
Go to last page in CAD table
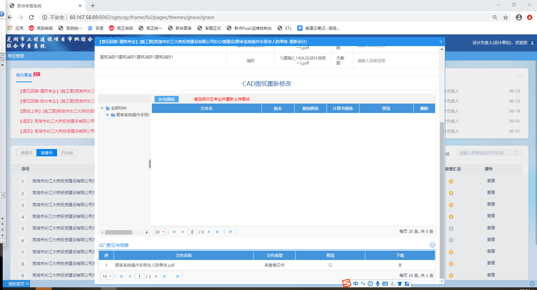pos(217,232)
